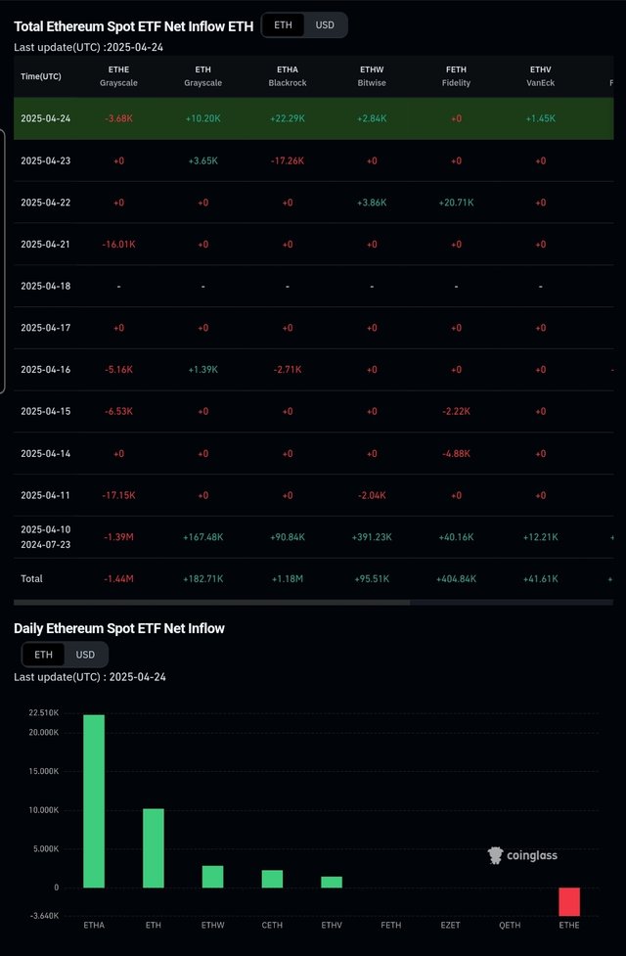Click the tall green ETHA bar
This screenshot has width=626, height=956.
click(x=94, y=801)
